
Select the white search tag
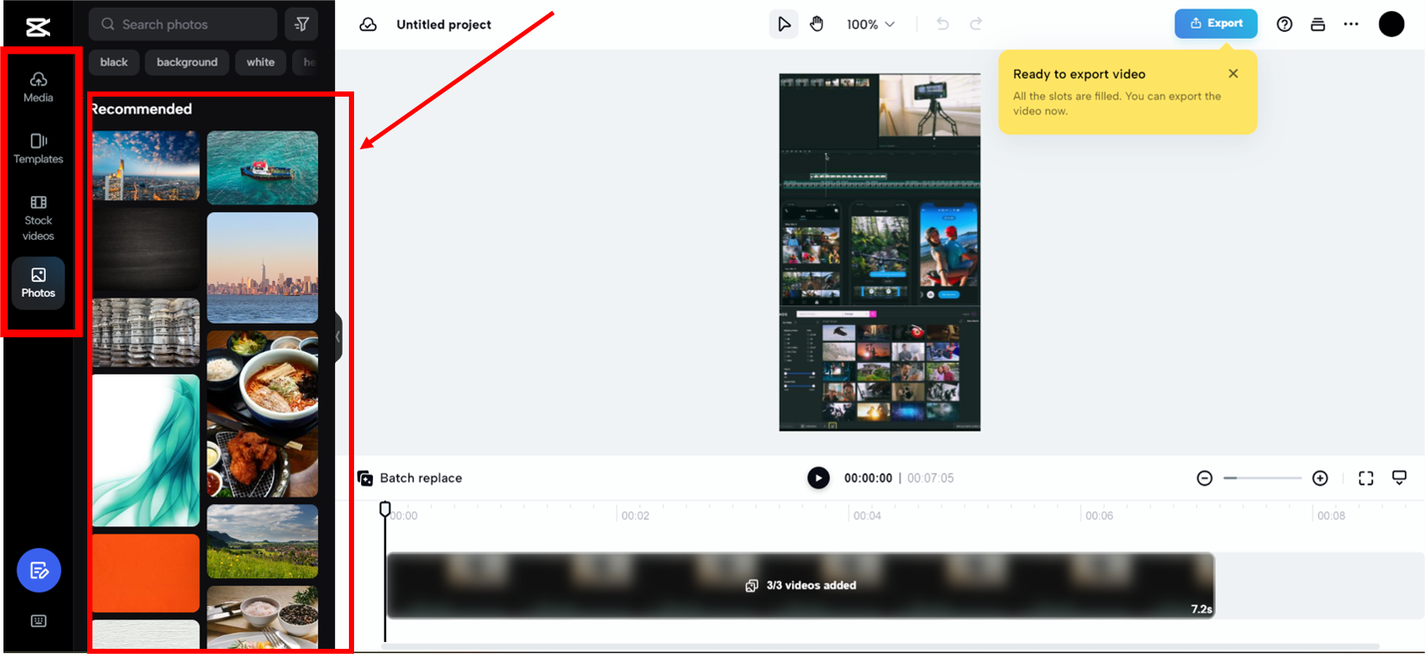[260, 62]
